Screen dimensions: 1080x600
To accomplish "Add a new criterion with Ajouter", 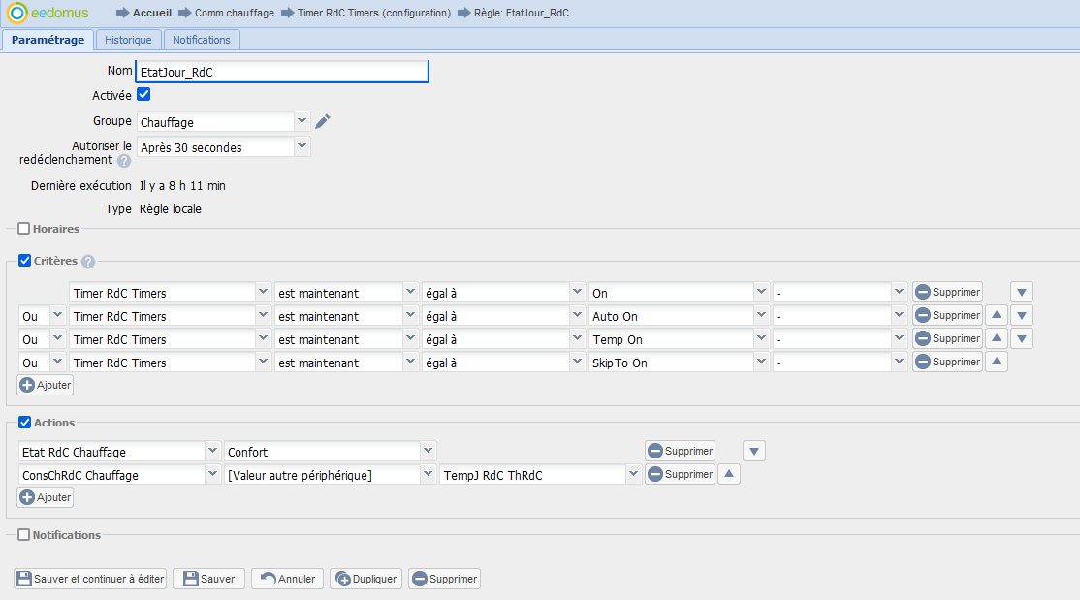I will [x=46, y=385].
